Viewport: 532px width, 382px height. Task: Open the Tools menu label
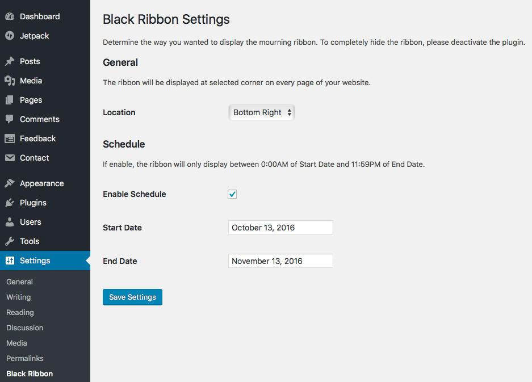30,241
